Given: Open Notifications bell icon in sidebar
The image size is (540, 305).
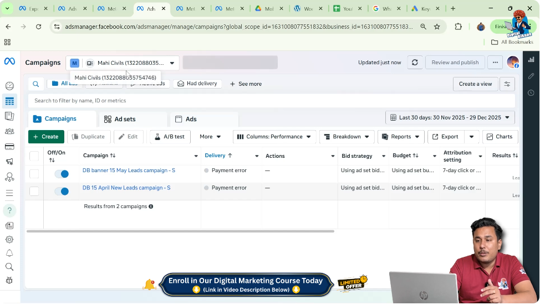Looking at the screenshot, I should click(x=9, y=253).
